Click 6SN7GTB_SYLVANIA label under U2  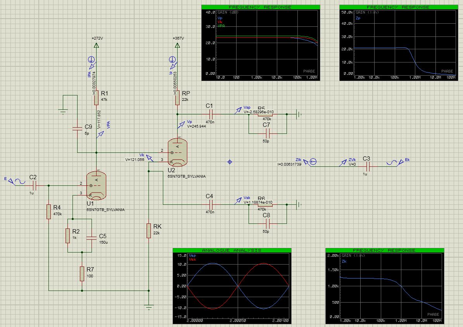tap(187, 176)
